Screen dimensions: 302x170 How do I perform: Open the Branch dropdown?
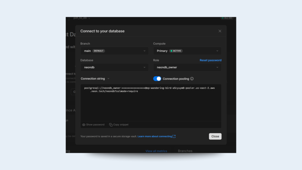[x=114, y=51]
